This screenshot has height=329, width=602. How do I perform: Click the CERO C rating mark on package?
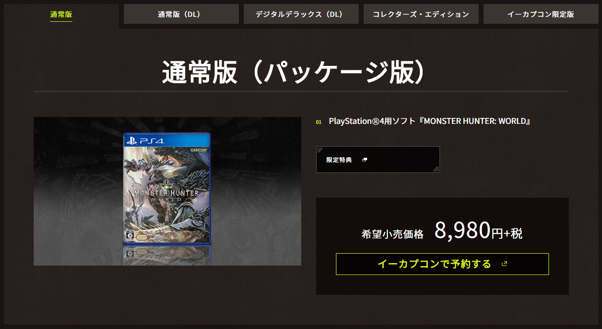point(130,235)
